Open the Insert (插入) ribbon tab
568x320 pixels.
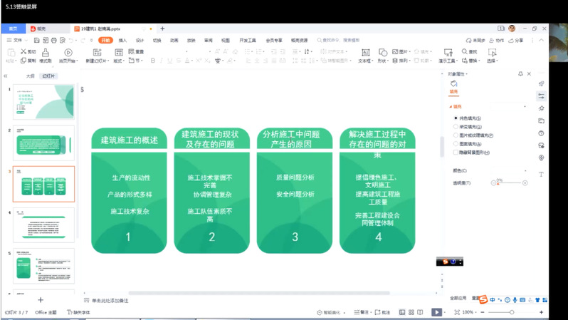122,41
